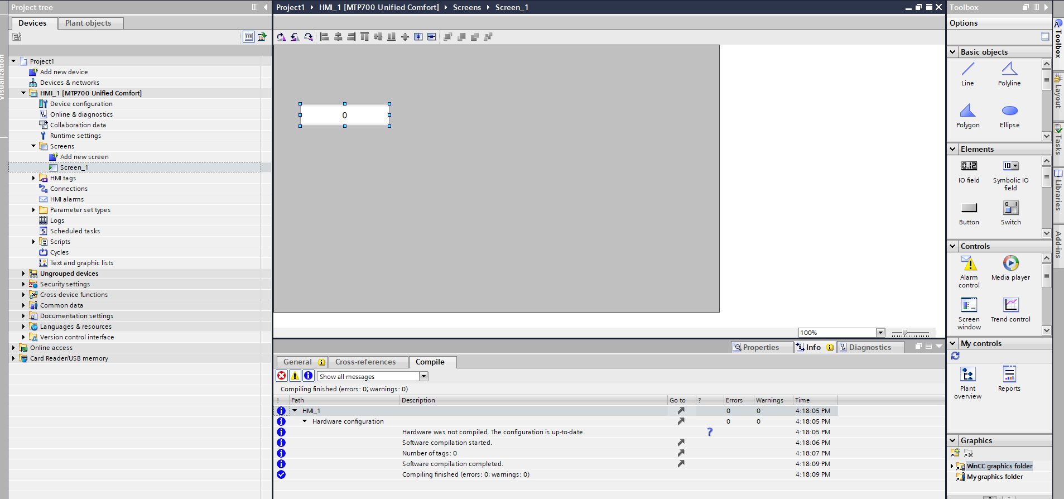Viewport: 1064px width, 499px height.
Task: Toggle information messages filter in Compile
Action: pos(308,376)
